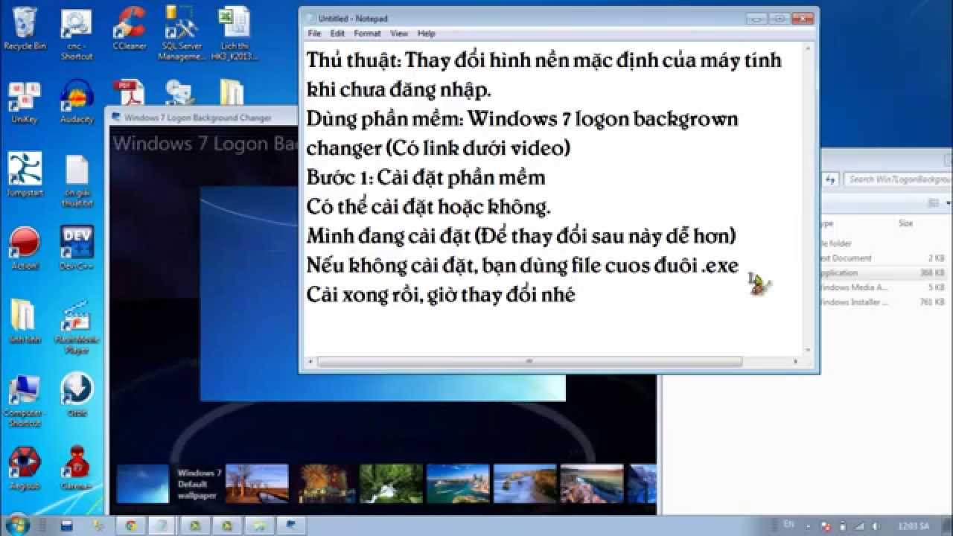Select the sea cliffs wallpaper thumbnail
Image resolution: width=953 pixels, height=536 pixels.
(x=525, y=484)
